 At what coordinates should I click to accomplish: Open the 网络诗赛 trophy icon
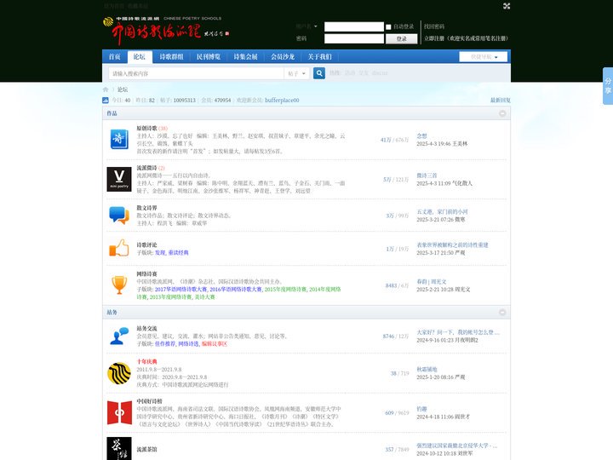119,285
